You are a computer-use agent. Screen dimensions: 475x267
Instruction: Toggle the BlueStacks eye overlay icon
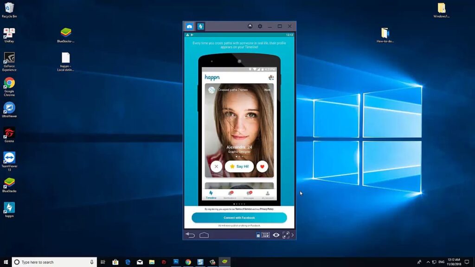tap(276, 235)
